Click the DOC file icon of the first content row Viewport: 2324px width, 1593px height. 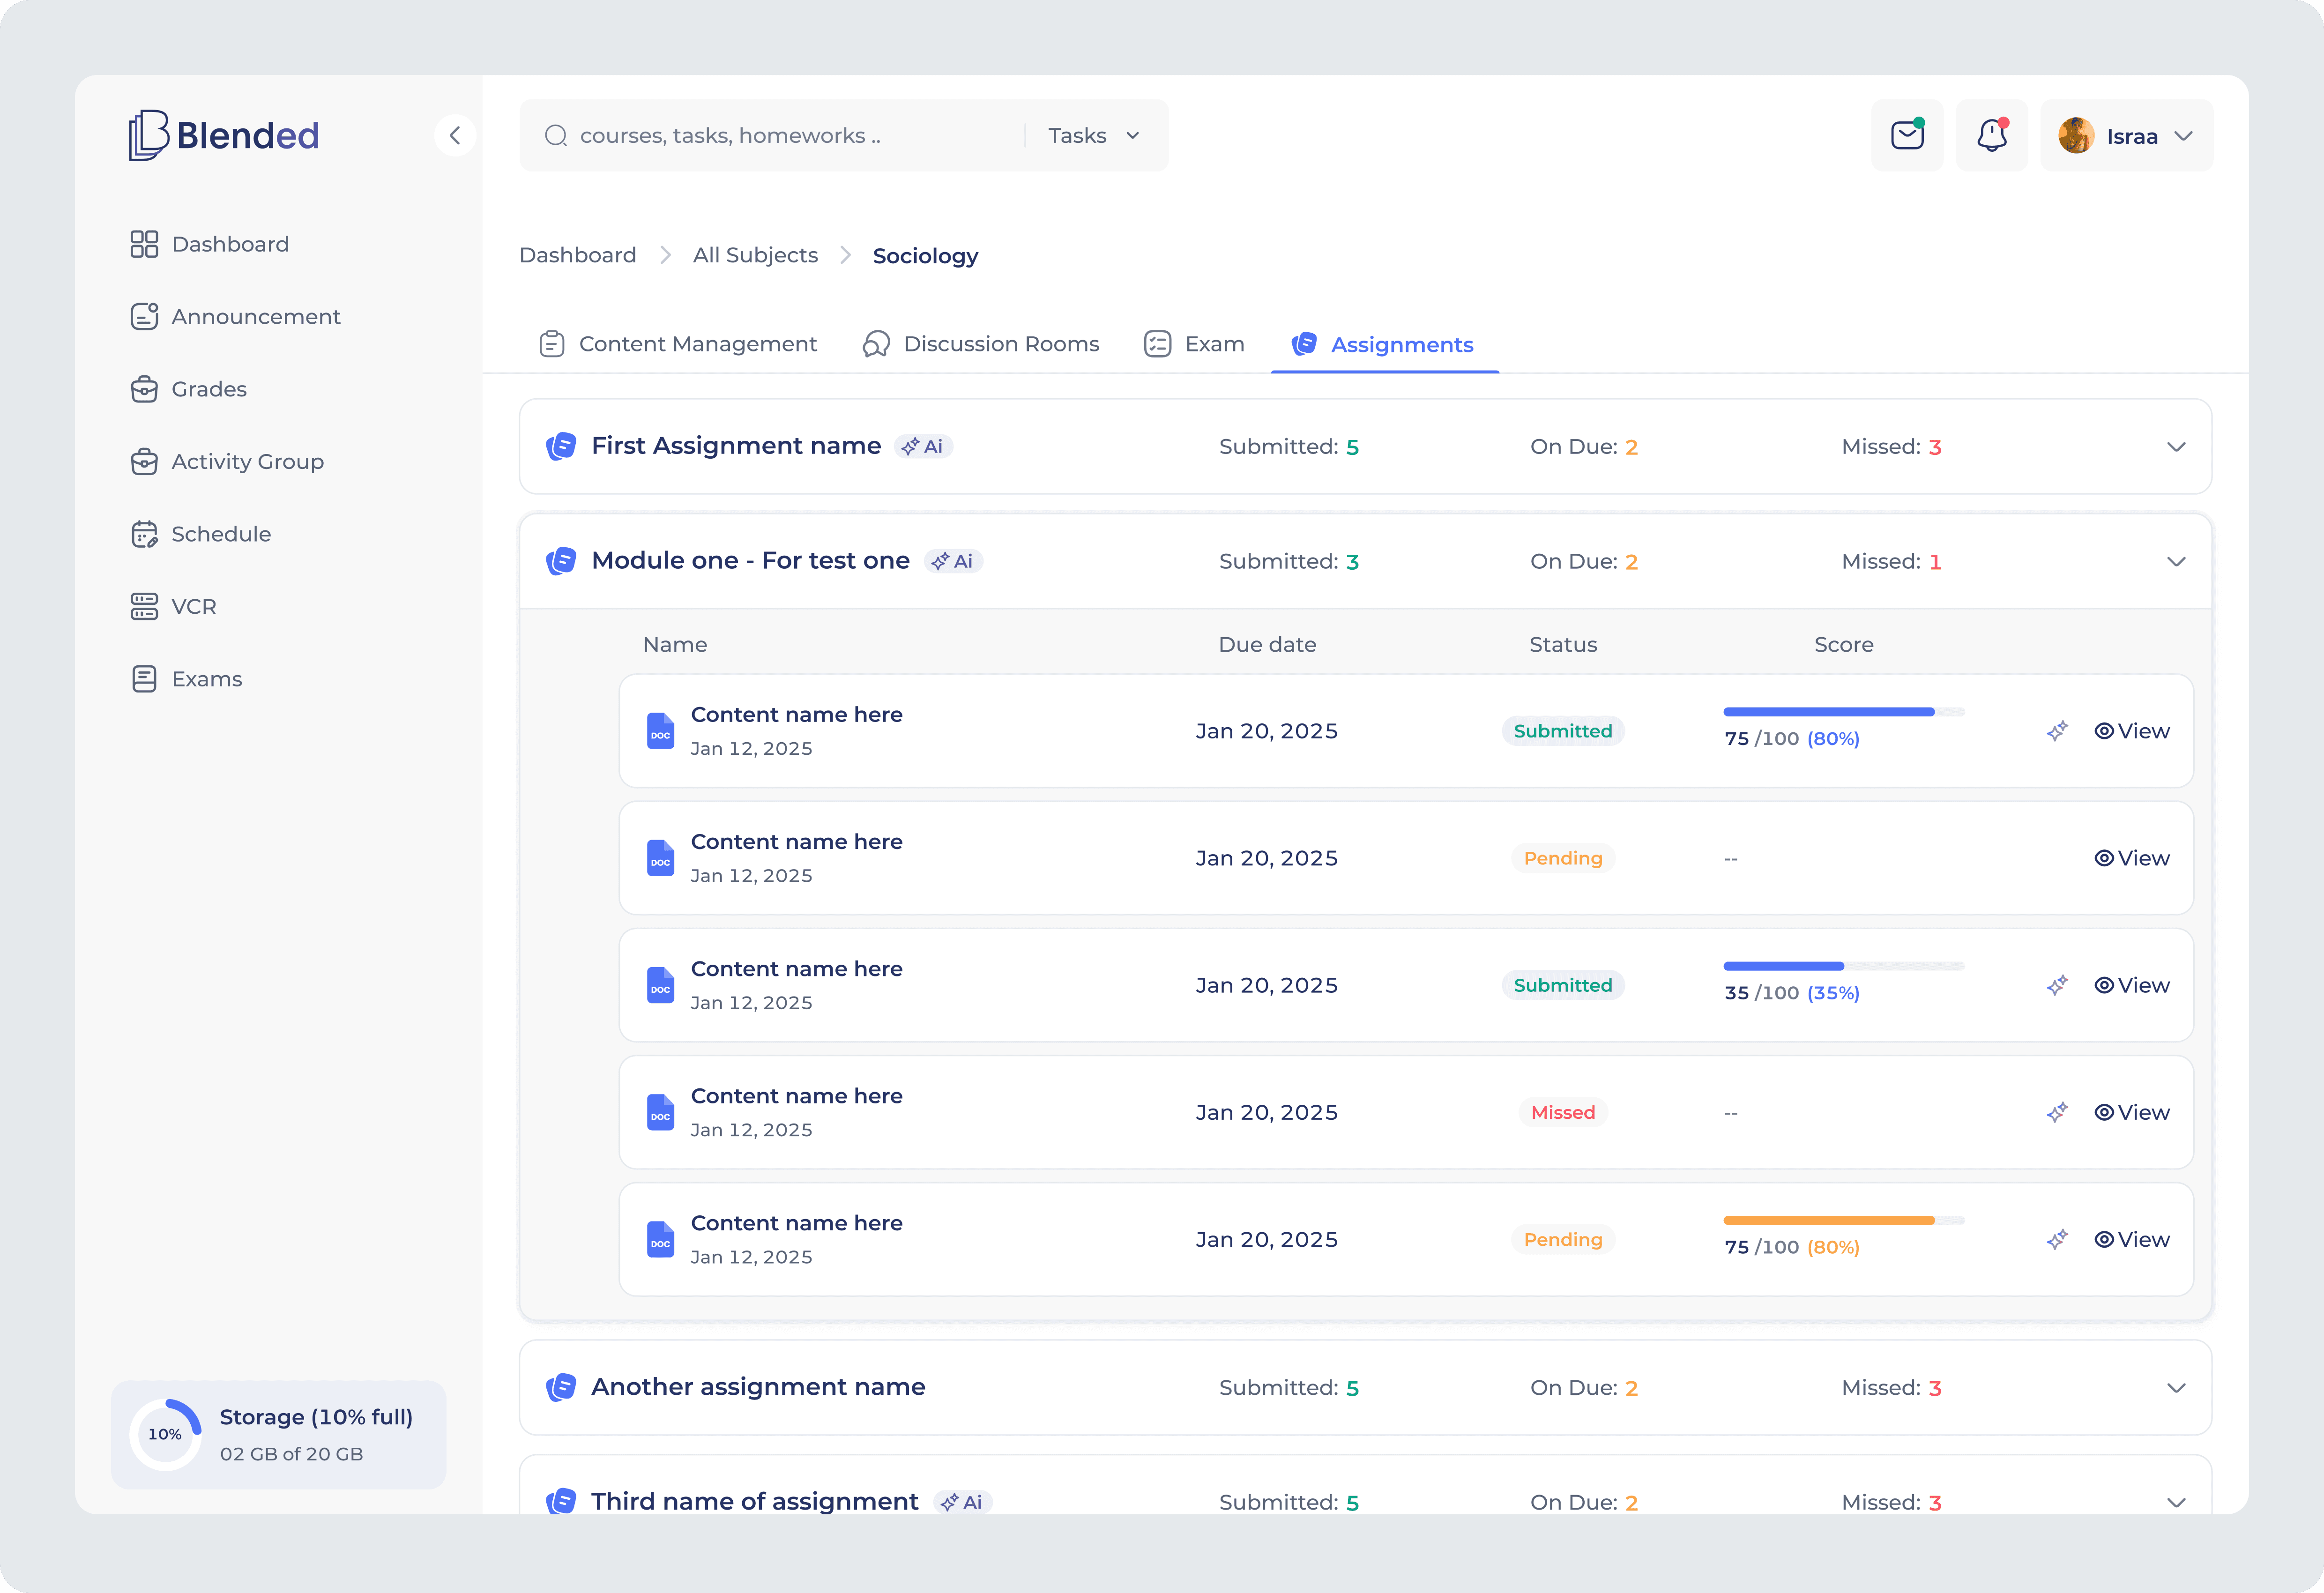point(660,731)
